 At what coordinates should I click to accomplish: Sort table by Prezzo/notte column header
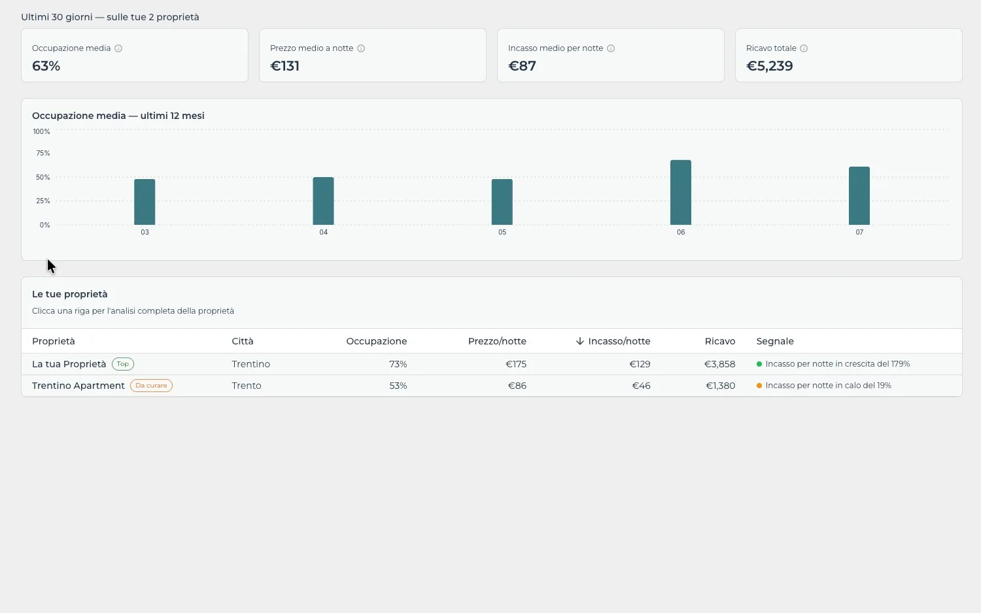click(x=497, y=341)
